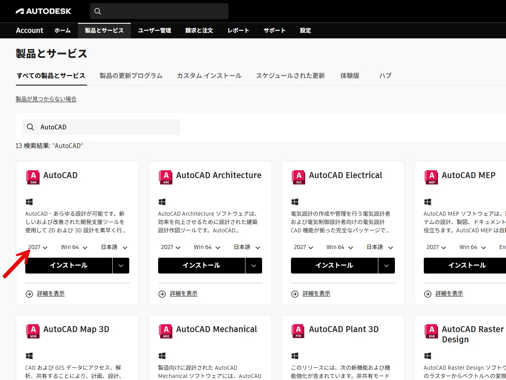506x380 pixels.
Task: Click the Windows icon on the AutoCAD MEP card
Action: 428,202
